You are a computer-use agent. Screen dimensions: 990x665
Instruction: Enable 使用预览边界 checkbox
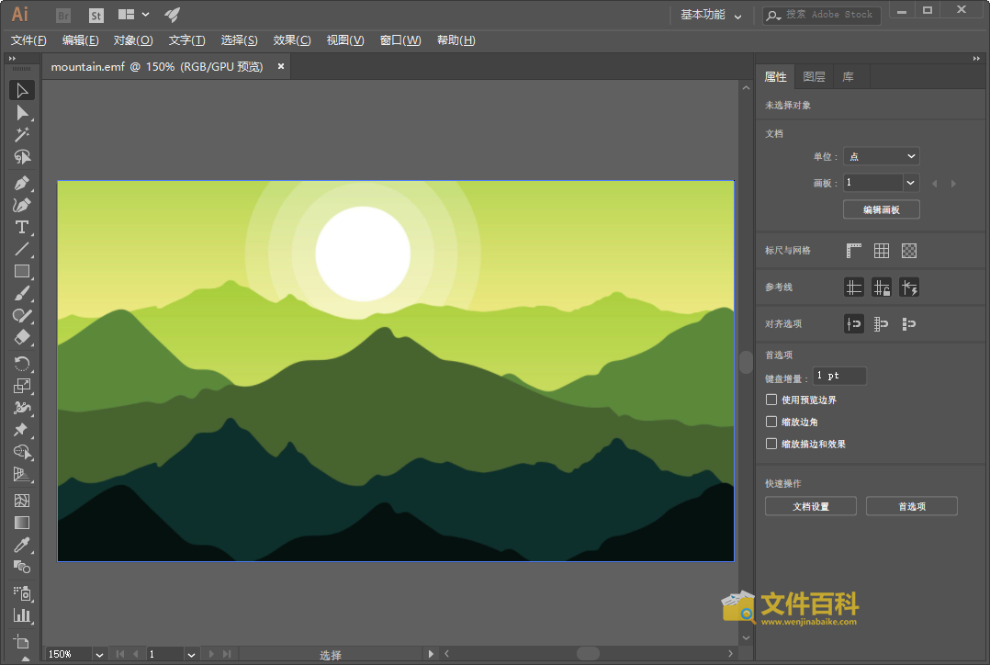click(x=771, y=400)
